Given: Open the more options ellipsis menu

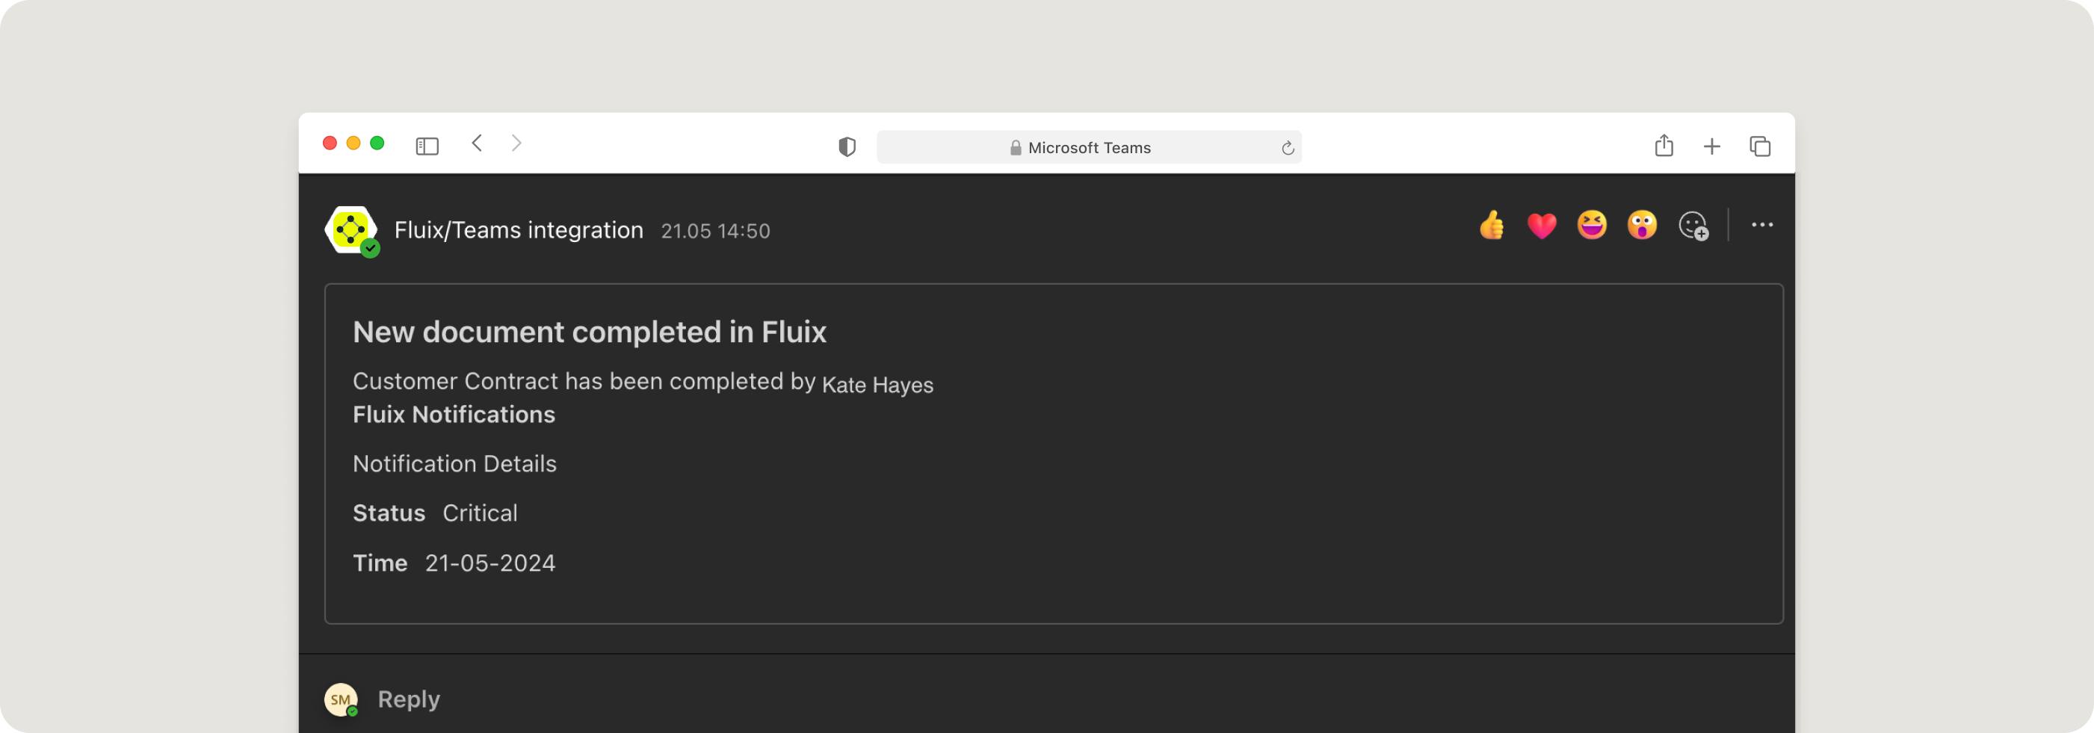Looking at the screenshot, I should click(x=1761, y=225).
